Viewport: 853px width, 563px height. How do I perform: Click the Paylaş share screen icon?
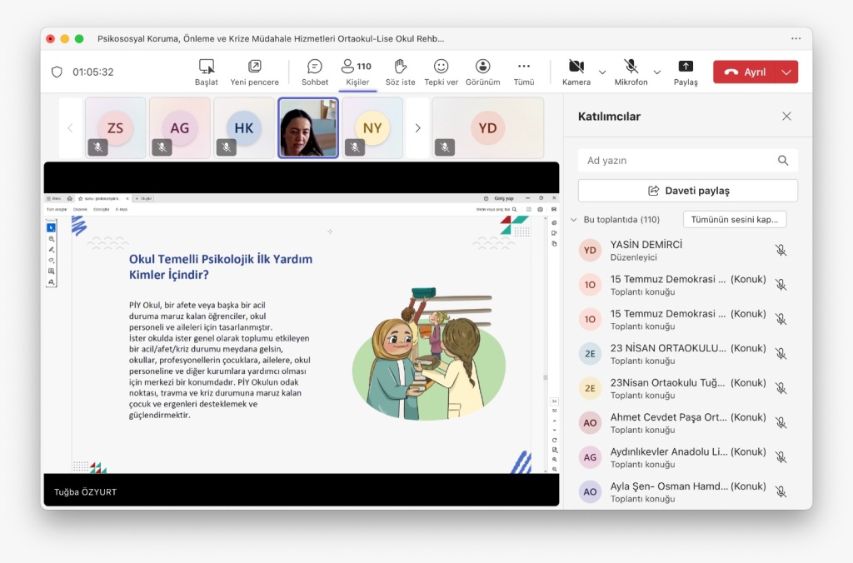686,67
